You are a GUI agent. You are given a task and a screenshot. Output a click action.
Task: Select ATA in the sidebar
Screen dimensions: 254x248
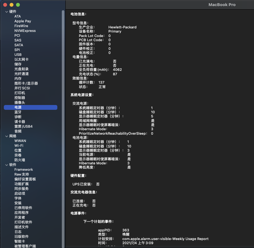point(18,17)
